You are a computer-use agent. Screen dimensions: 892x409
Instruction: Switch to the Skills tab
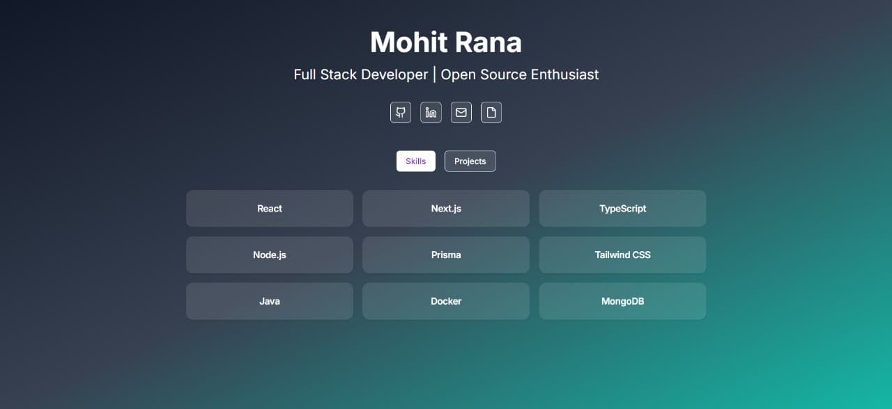coord(416,161)
